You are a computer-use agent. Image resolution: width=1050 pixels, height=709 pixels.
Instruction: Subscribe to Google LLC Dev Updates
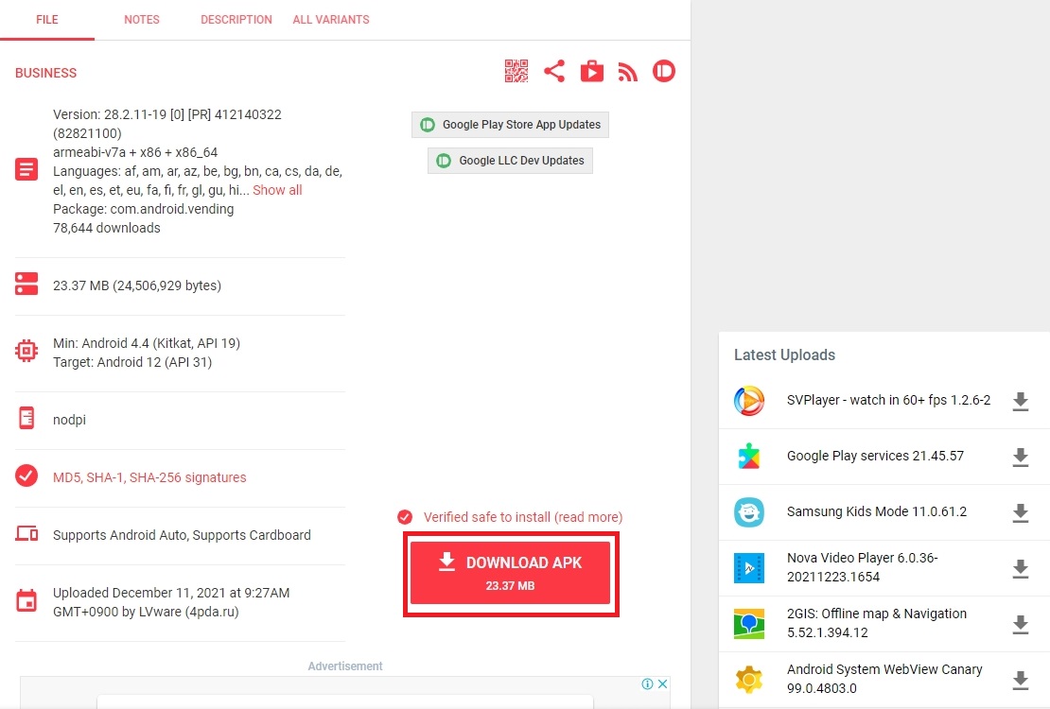(x=510, y=161)
